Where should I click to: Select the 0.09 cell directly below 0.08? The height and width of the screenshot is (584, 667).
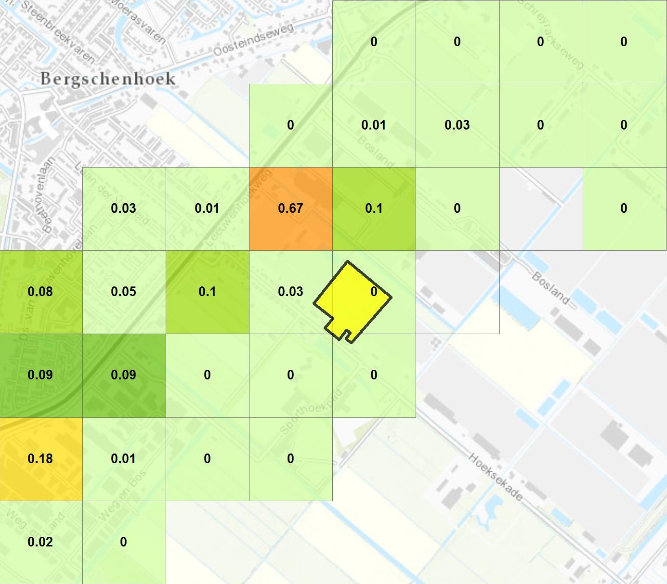(41, 375)
